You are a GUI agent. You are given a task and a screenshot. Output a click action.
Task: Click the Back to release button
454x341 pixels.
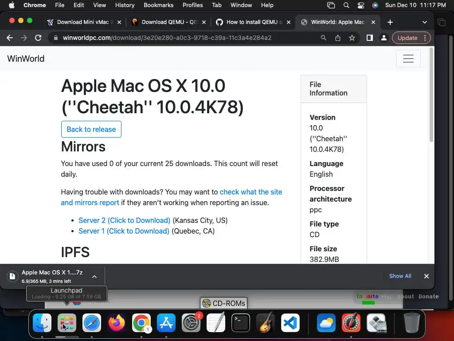(x=91, y=129)
